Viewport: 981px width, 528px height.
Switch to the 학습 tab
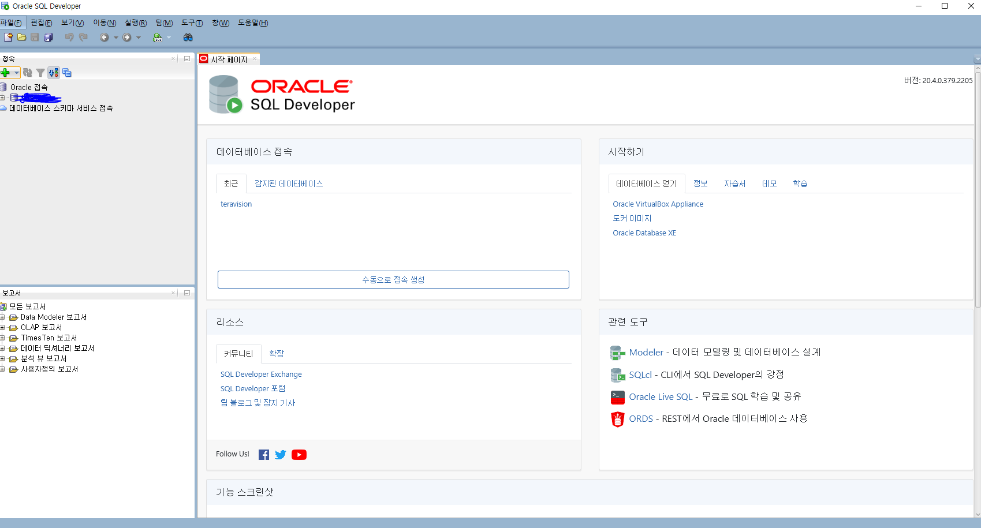800,184
